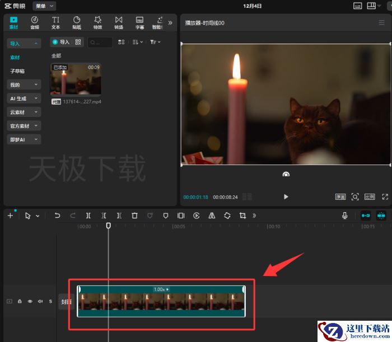Screen dimensions: 392x342
Task: Open the 特效 effects tab
Action: (x=97, y=23)
